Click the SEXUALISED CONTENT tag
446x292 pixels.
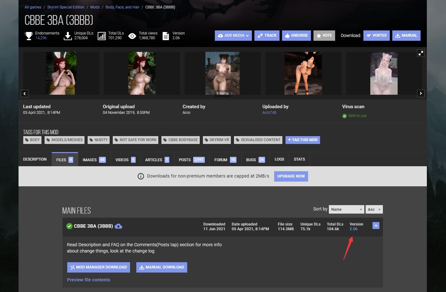[x=258, y=140]
